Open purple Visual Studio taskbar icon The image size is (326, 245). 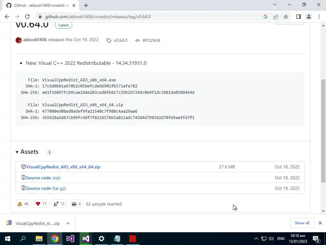(70, 239)
